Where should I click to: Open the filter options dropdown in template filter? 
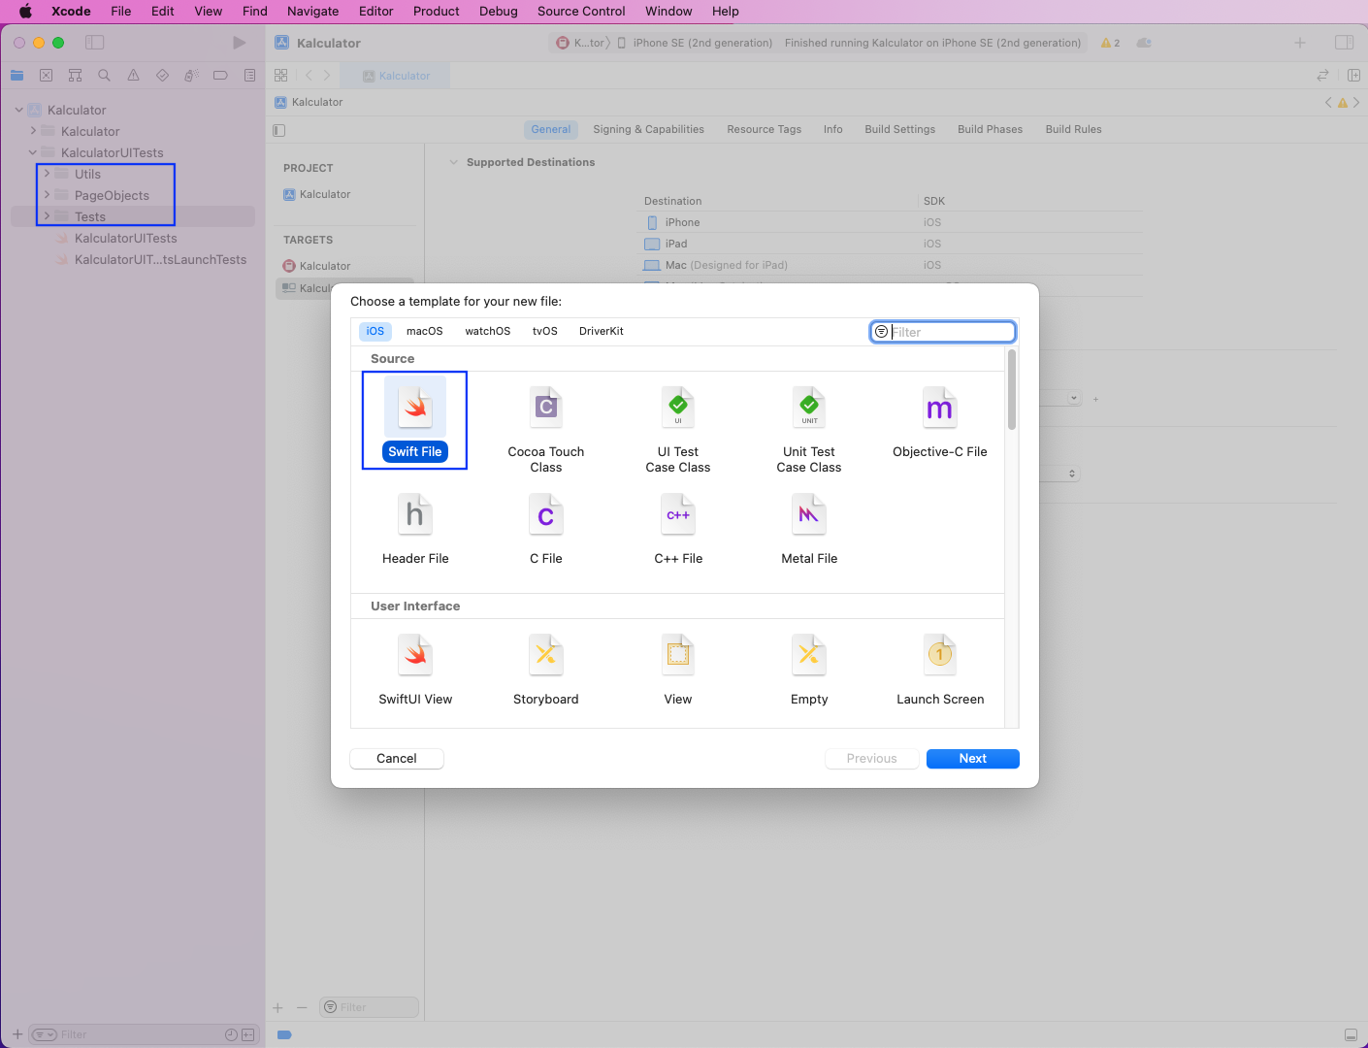pyautogui.click(x=881, y=332)
